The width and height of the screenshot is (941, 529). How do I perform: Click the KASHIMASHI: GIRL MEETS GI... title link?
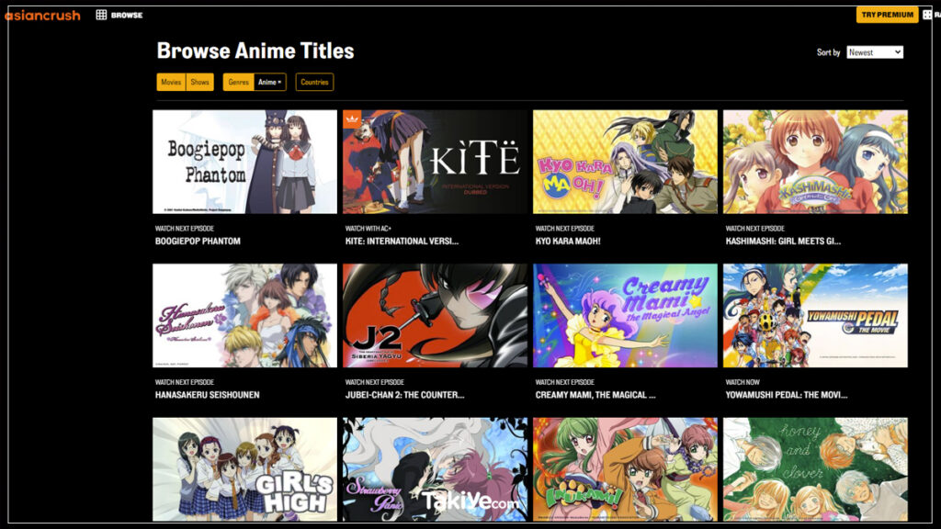pyautogui.click(x=783, y=242)
